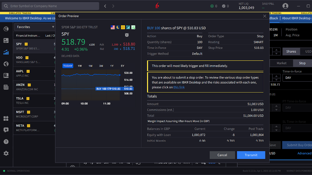
Task: Open the news table sidebar icon
Action: (x=6, y=87)
